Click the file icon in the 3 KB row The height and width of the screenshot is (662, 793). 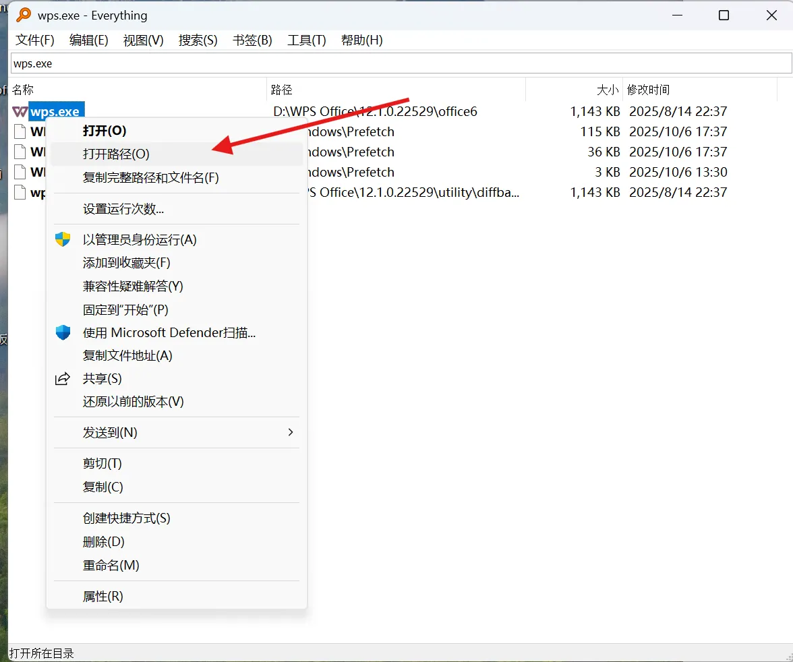coord(20,172)
